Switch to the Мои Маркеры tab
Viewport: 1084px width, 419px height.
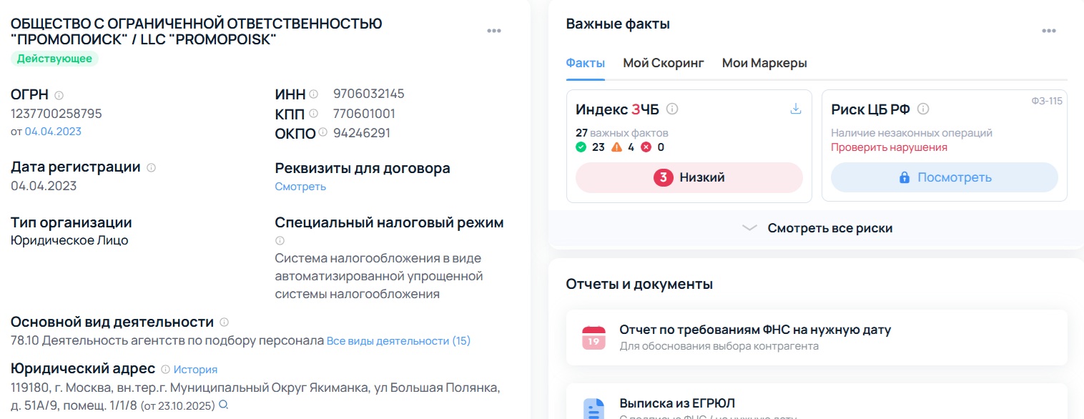764,63
